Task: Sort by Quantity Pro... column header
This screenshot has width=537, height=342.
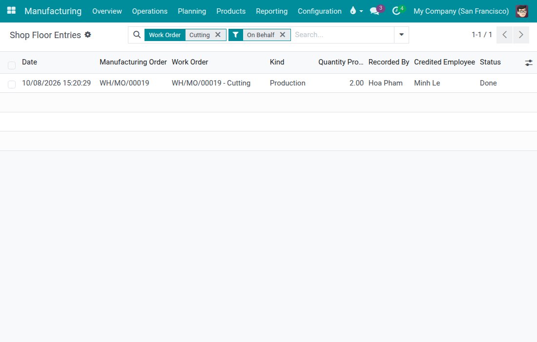Action: coord(341,62)
